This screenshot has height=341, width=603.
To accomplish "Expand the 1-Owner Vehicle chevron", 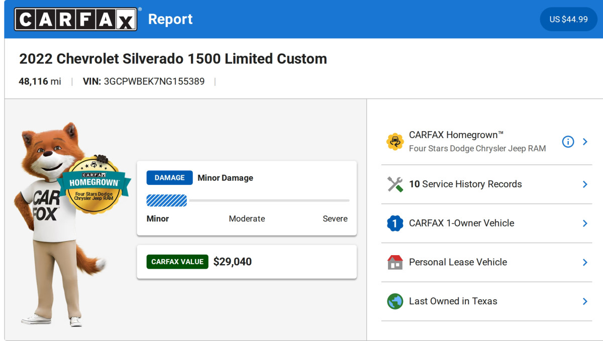I will click(x=585, y=223).
